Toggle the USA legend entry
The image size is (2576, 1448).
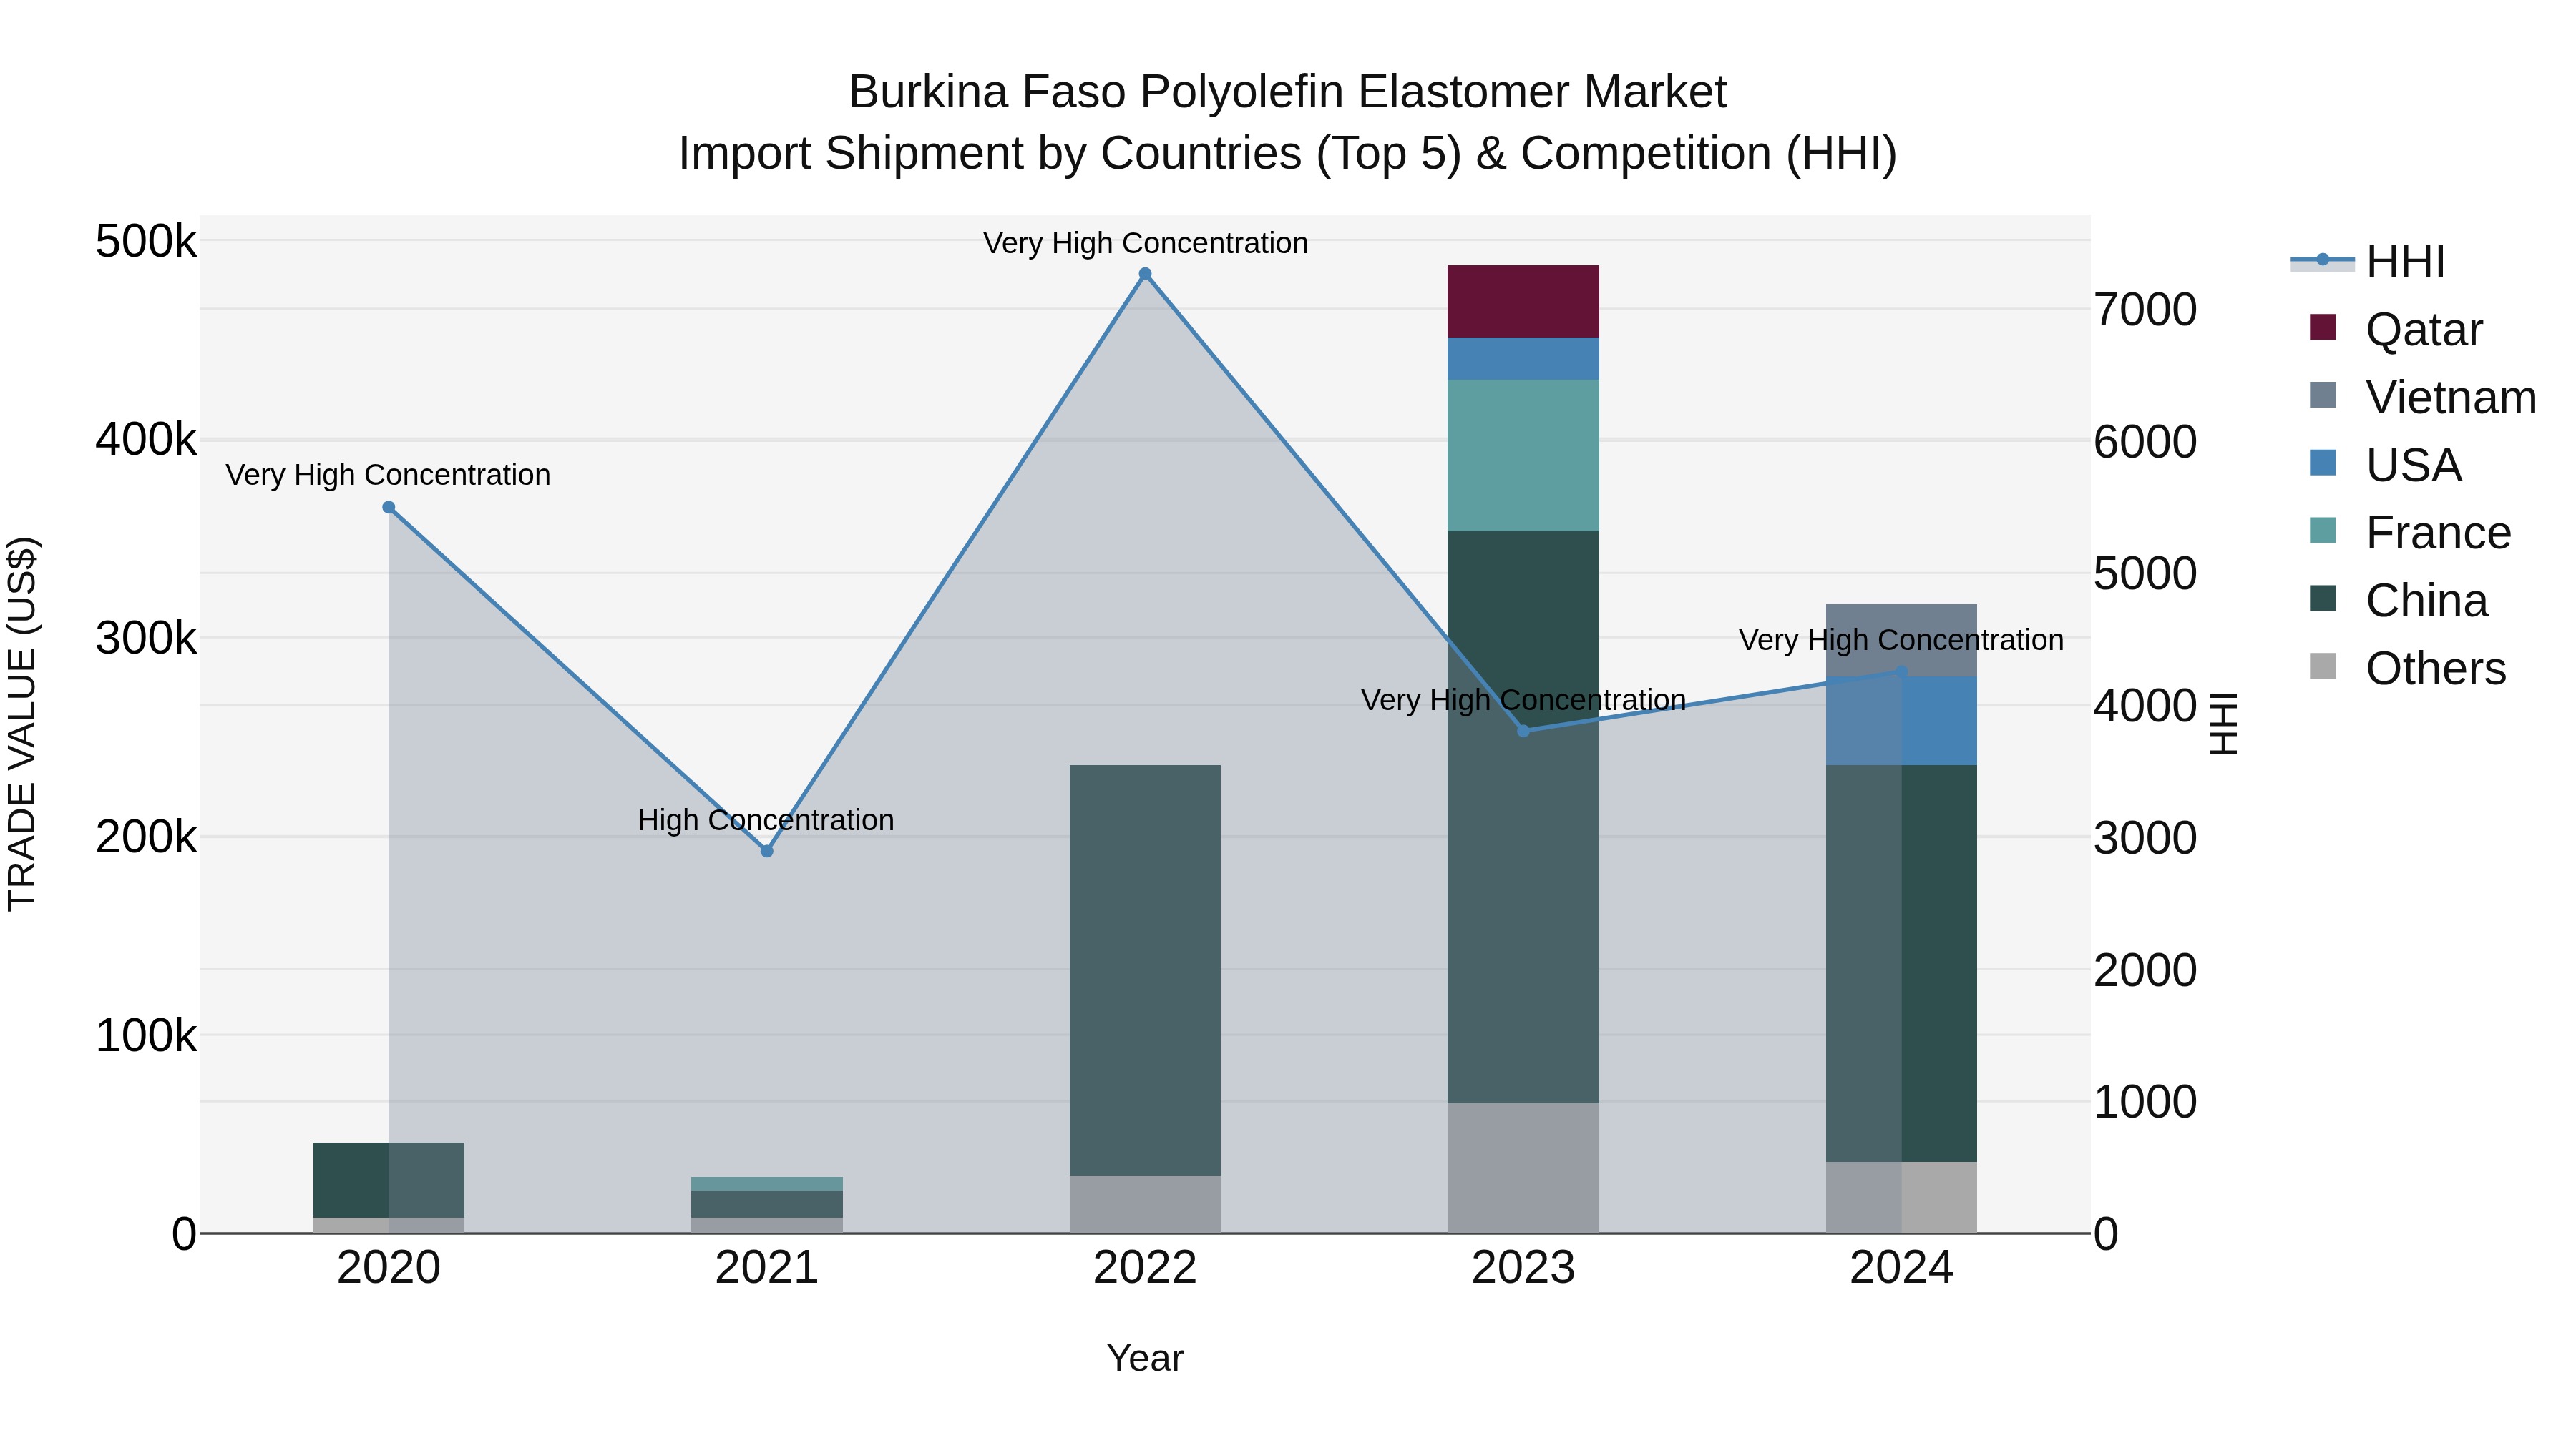2385,465
